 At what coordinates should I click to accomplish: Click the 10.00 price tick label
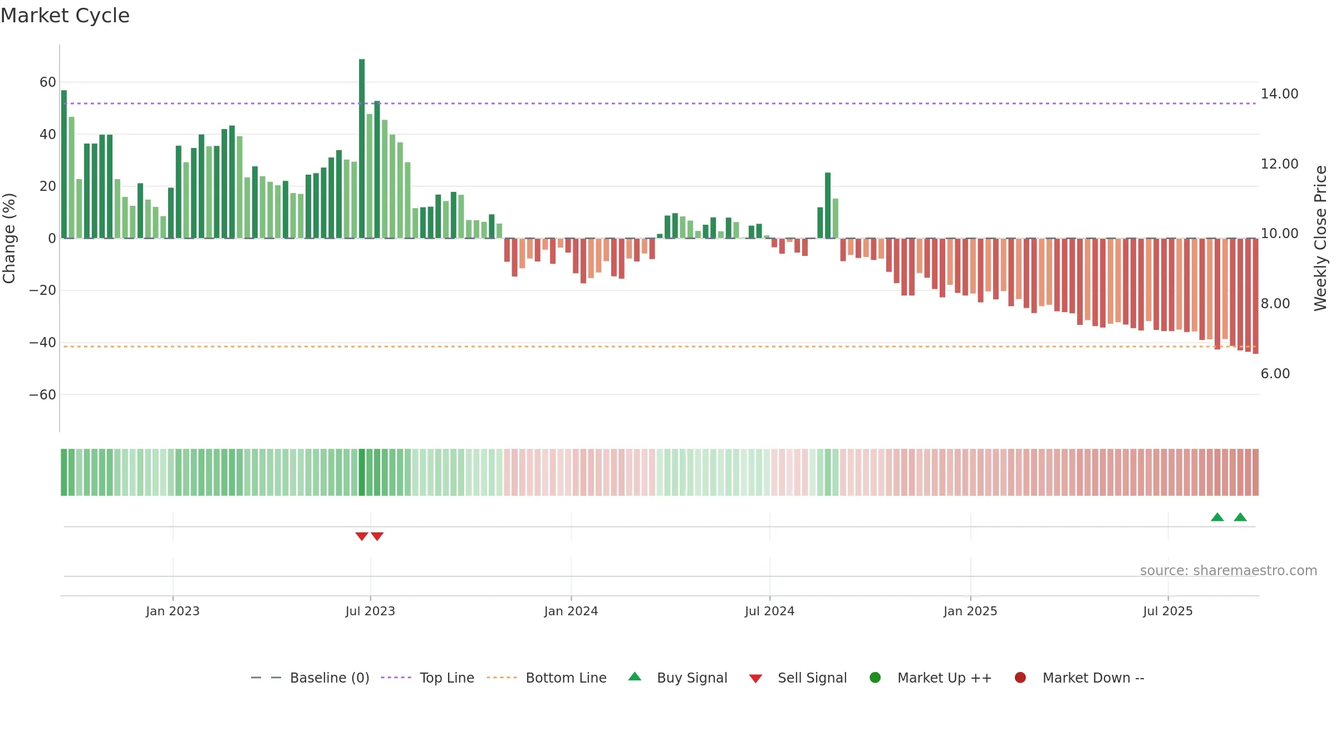(x=1280, y=234)
